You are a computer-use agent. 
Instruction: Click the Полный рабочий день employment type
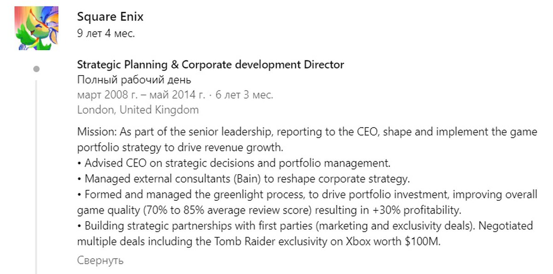134,80
